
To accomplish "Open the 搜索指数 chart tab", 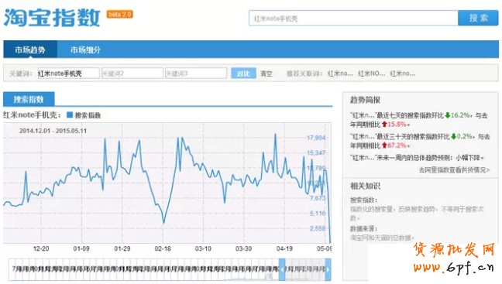I will [x=29, y=99].
